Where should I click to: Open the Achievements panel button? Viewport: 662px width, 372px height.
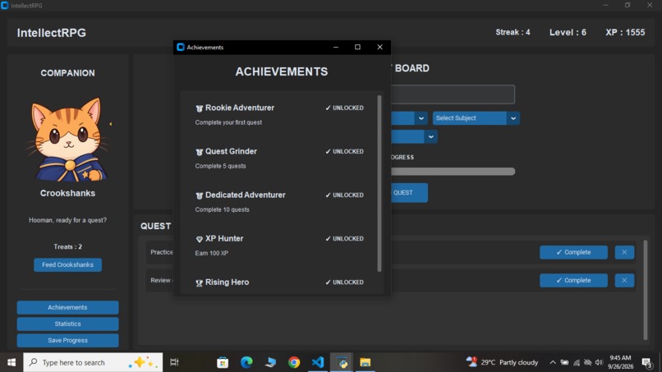67,307
